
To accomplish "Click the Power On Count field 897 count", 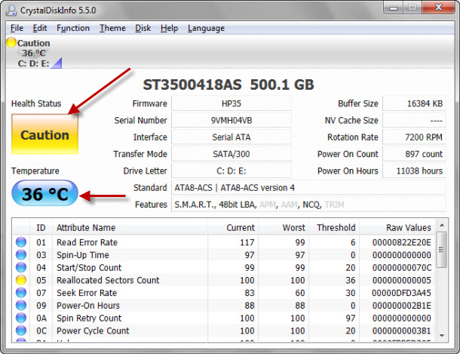I will click(x=414, y=154).
